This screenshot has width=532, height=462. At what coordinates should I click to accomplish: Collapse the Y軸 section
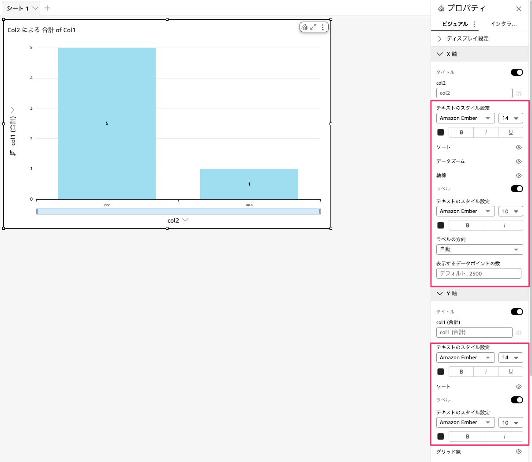440,294
